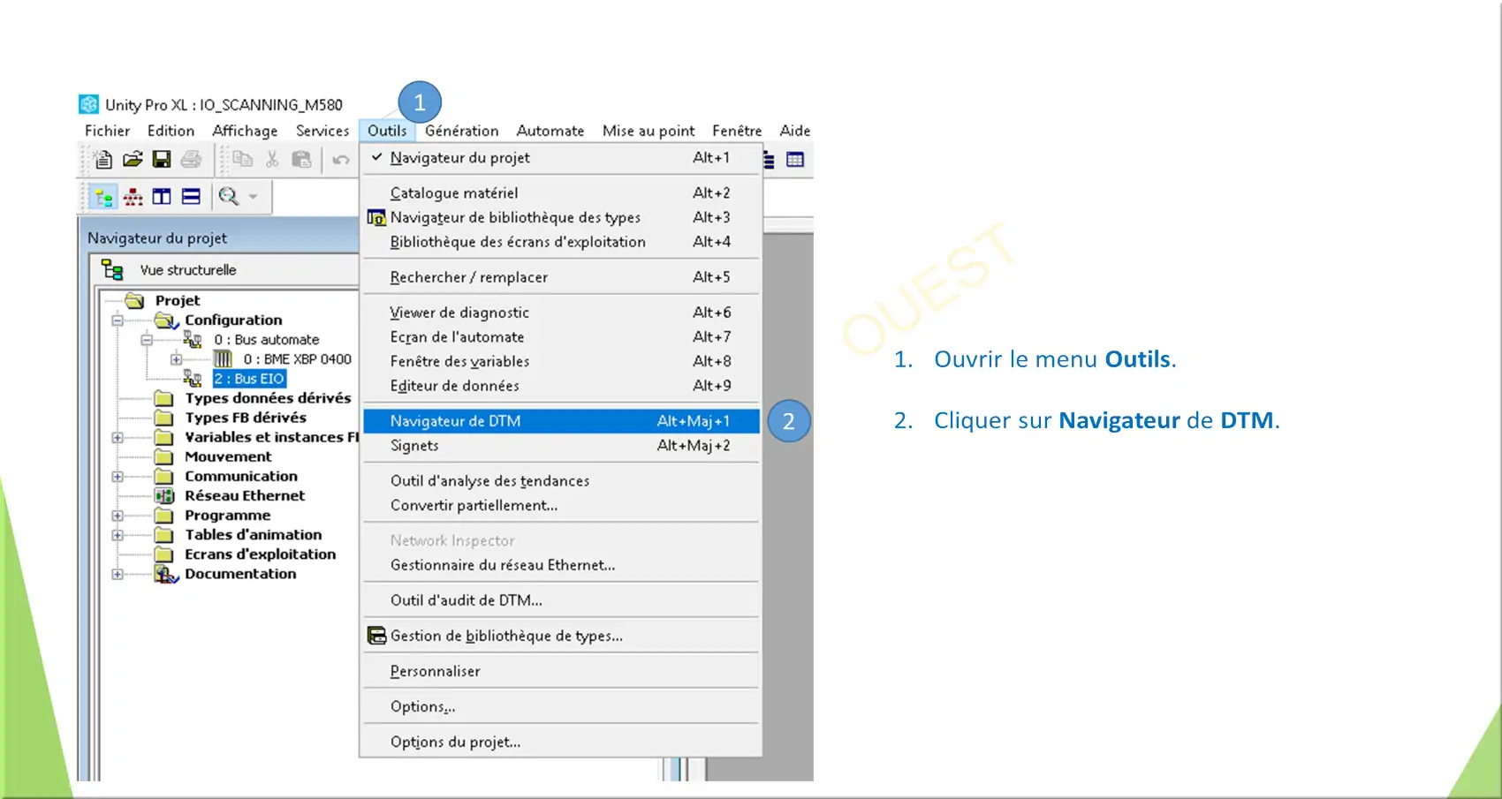
Task: Collapse the 0 : Bus automate node
Action: (147, 339)
